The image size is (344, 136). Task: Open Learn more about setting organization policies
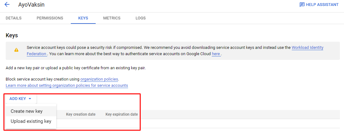(x=67, y=85)
